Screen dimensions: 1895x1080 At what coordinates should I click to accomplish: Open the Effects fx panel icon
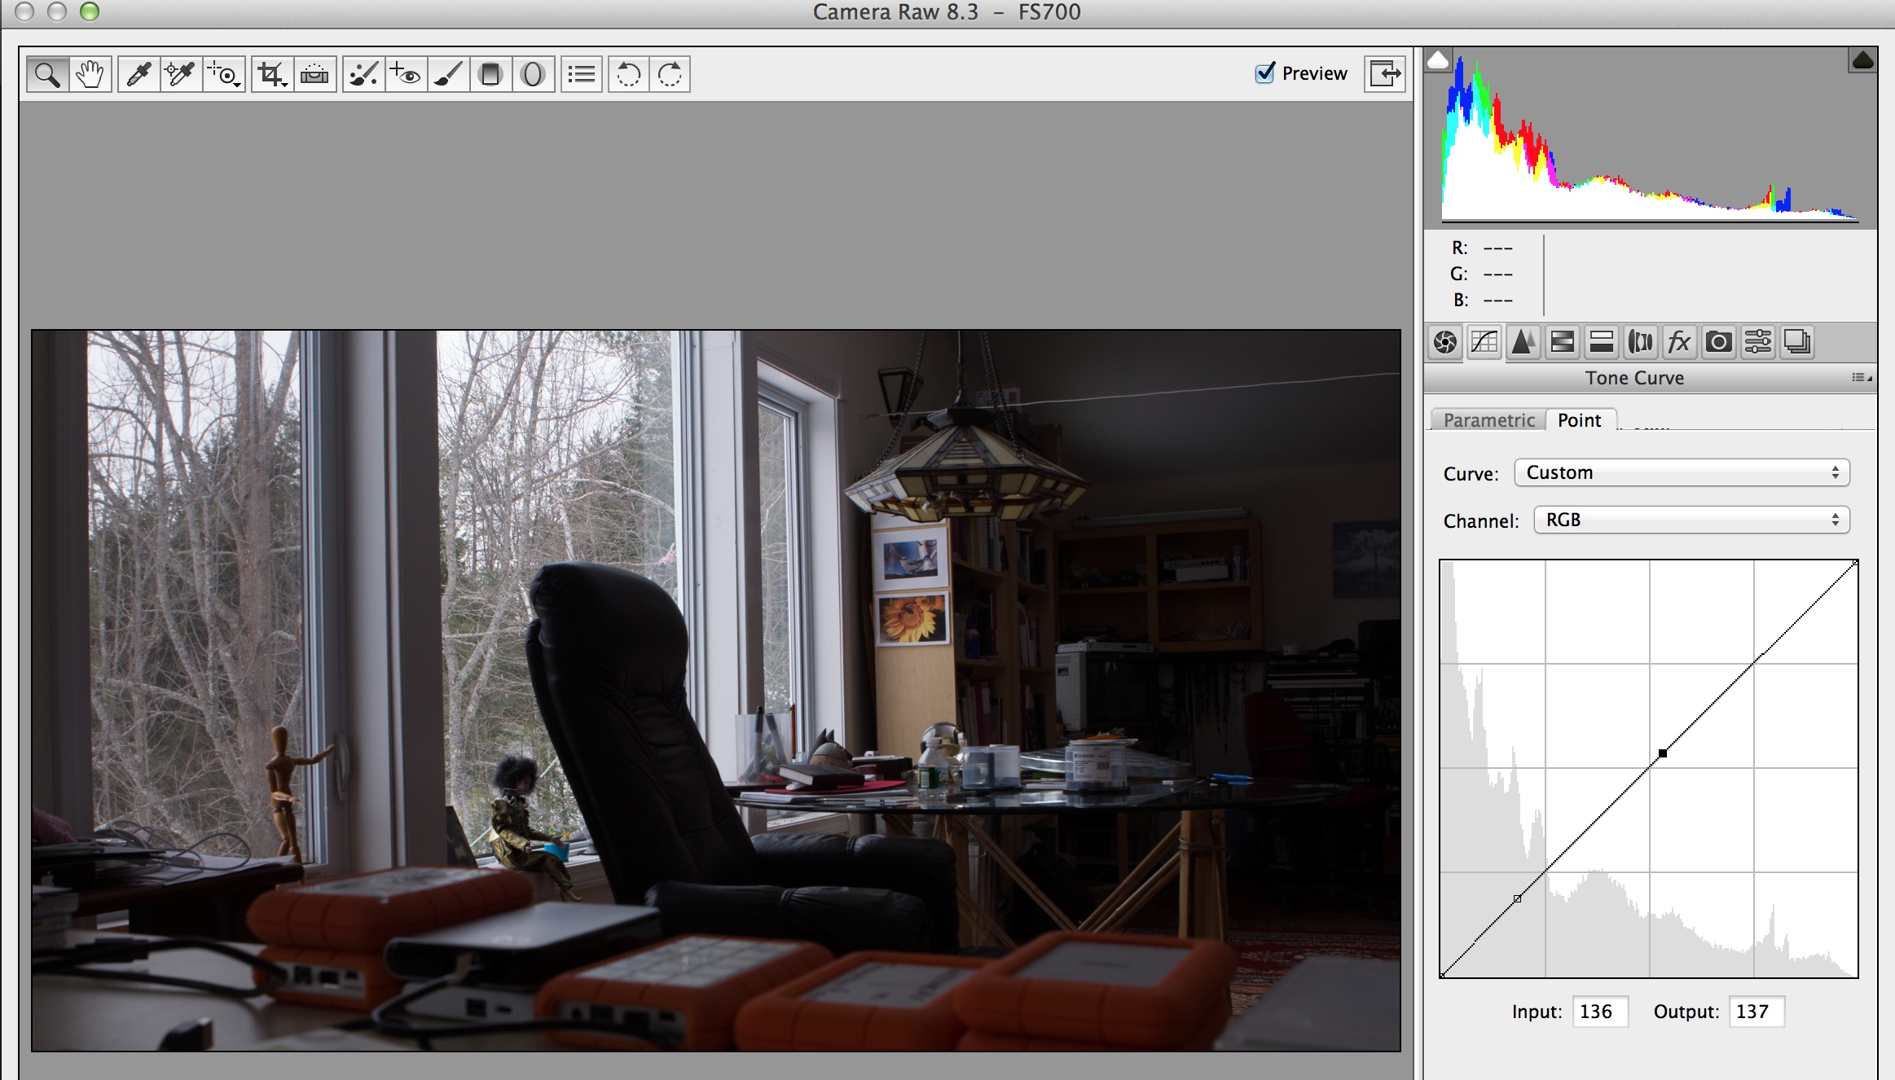(x=1680, y=342)
